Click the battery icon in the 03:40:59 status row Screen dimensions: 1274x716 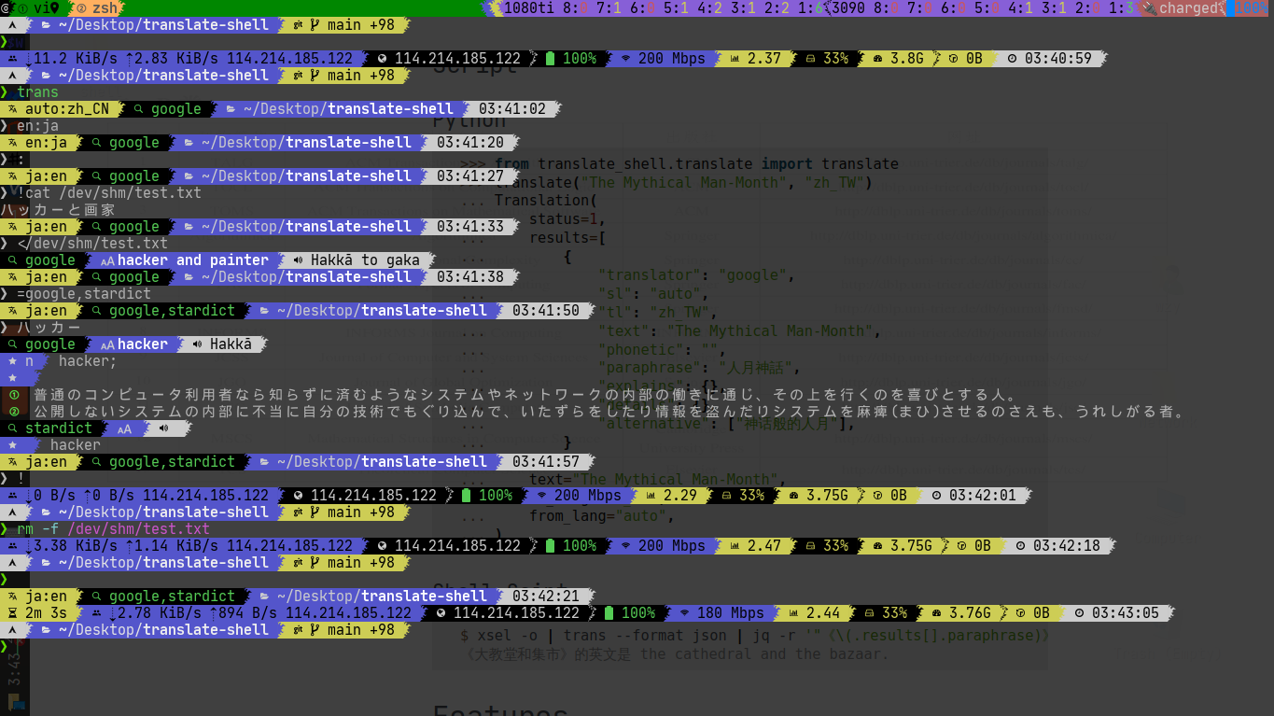(551, 58)
